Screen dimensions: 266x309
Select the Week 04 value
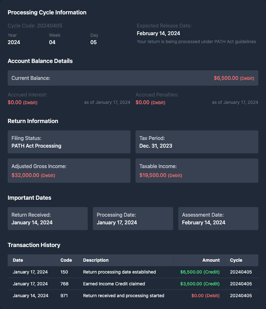tap(52, 42)
